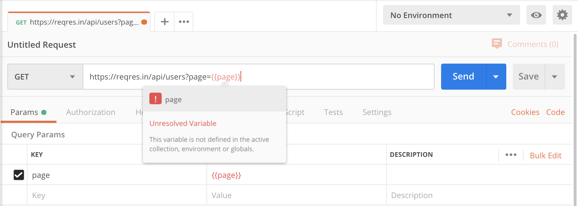Expand the Send button dropdown arrow
Viewport: 578px width, 206px height.
point(496,77)
